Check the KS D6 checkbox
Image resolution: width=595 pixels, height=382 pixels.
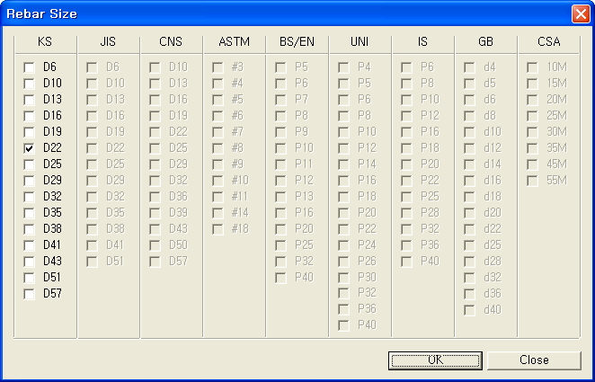coord(29,68)
